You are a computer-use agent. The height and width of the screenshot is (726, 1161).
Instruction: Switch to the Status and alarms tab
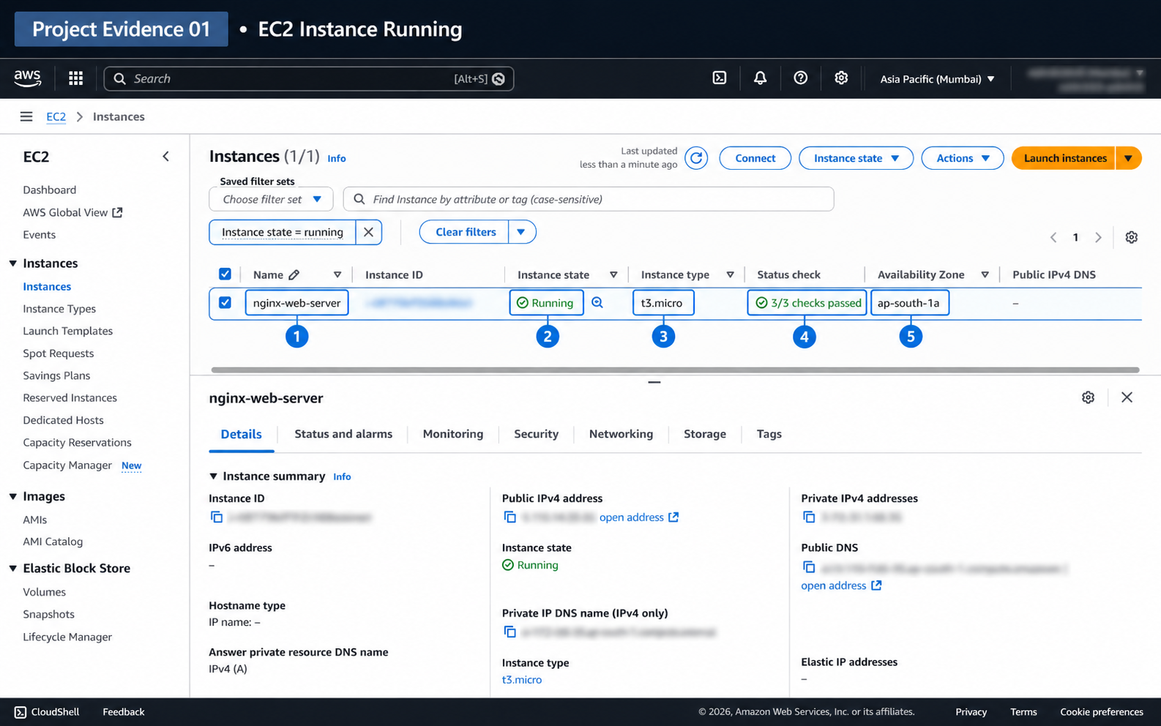(343, 434)
